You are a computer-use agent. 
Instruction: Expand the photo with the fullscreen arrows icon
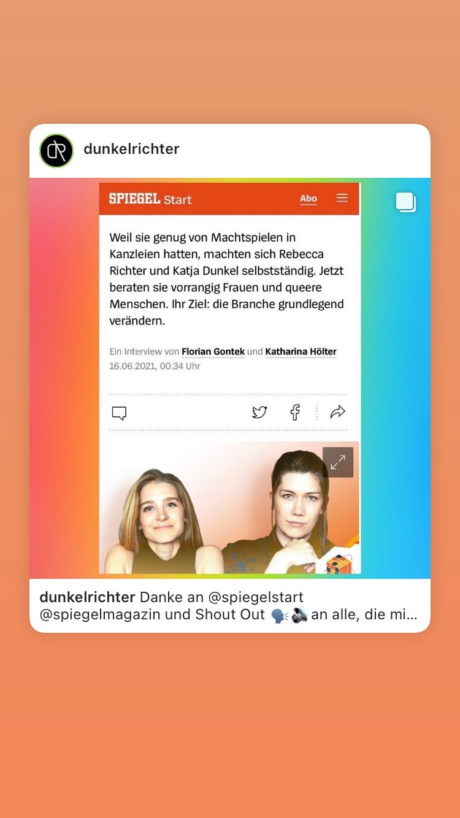point(338,462)
